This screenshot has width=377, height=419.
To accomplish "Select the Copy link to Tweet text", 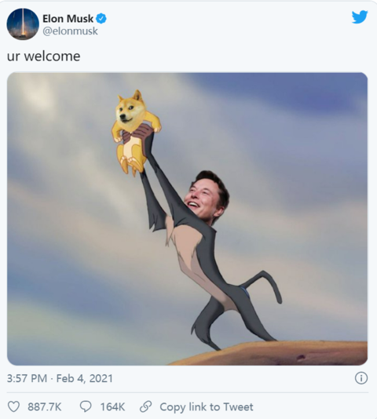I will tap(207, 407).
